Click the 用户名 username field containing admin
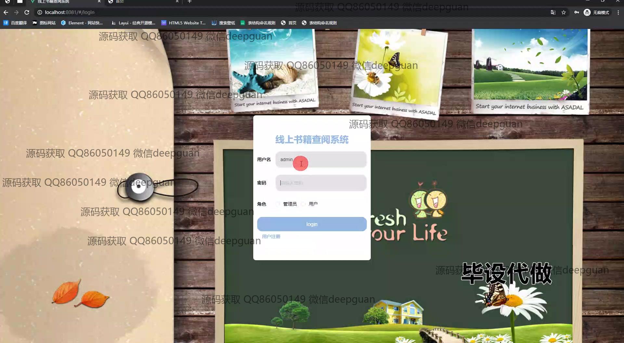Viewport: 624px width, 343px height. click(321, 159)
